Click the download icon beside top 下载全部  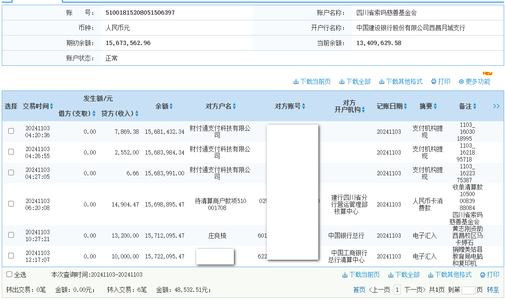342,82
